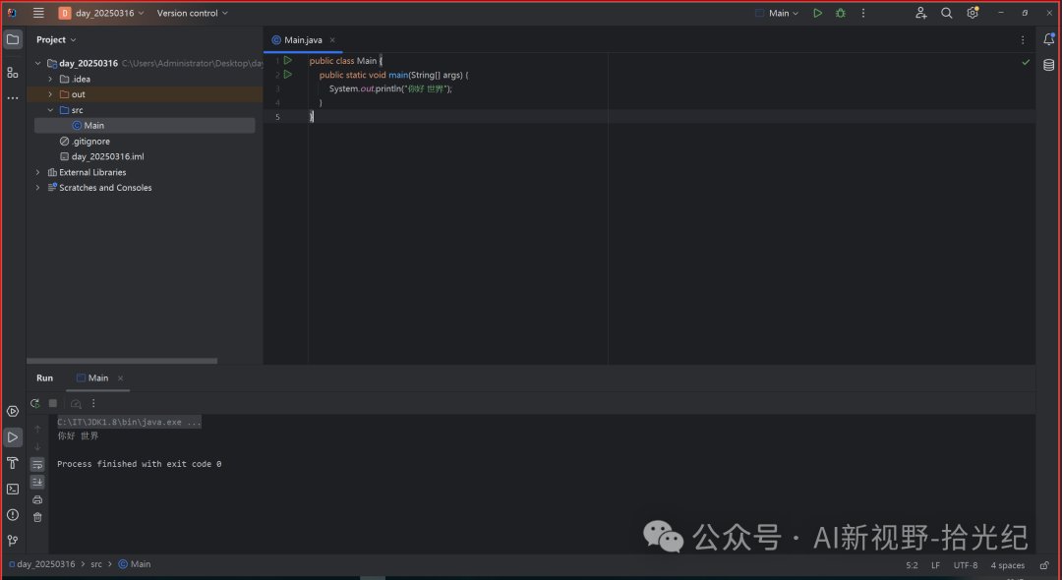Open Run tool window sidebar icon
1062x580 pixels.
(x=12, y=437)
